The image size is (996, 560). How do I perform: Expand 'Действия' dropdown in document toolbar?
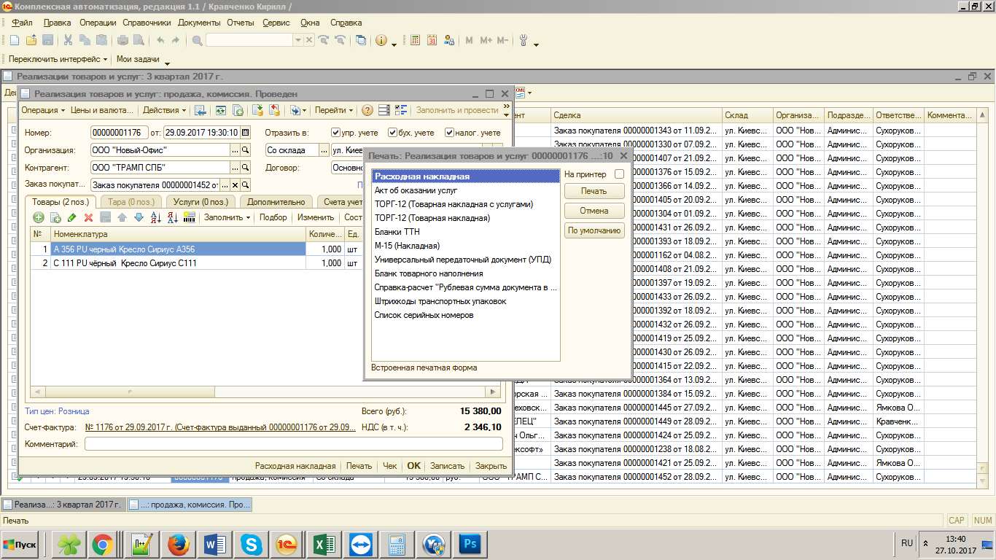click(164, 111)
